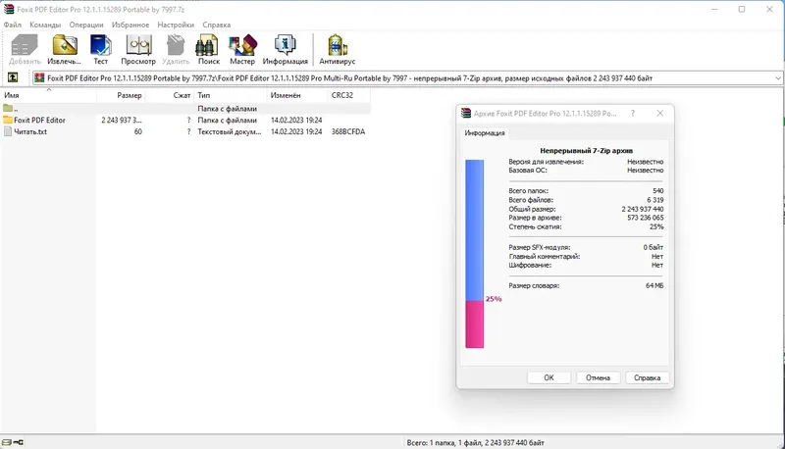Click the Отмена button

598,378
